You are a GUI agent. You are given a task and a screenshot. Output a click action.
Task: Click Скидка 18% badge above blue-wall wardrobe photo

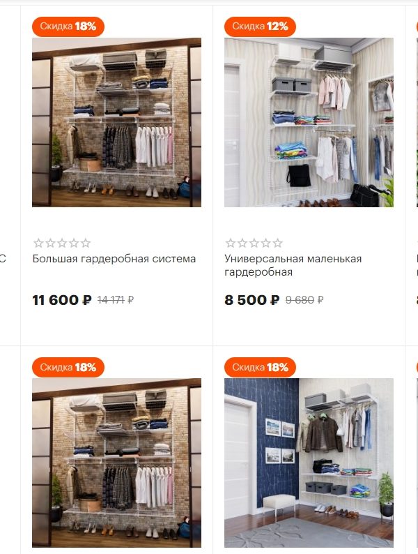(x=260, y=367)
